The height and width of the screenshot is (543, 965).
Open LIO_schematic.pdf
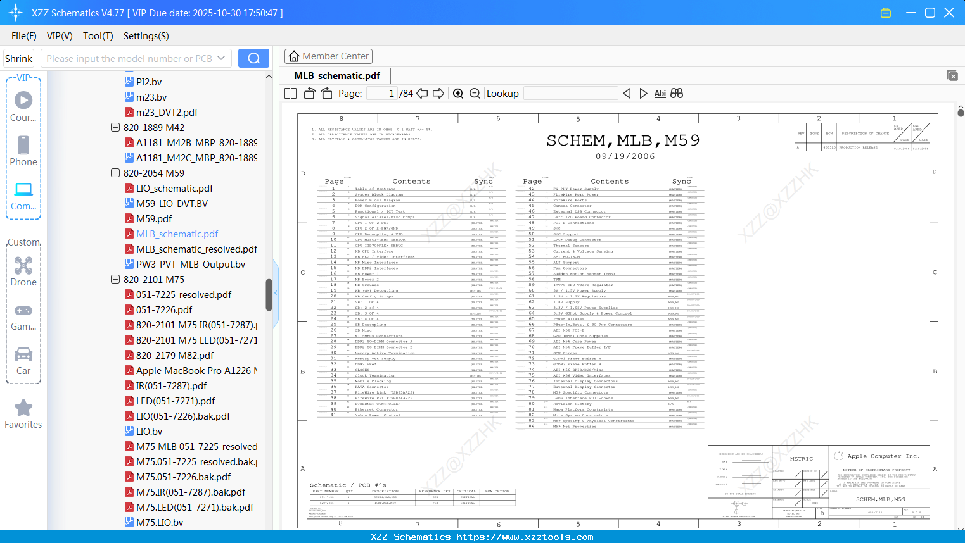tap(169, 188)
